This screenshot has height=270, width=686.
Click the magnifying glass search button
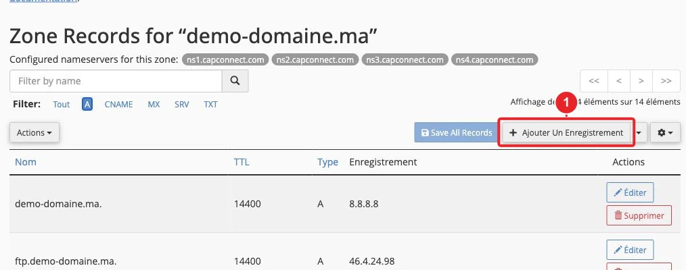(x=235, y=81)
